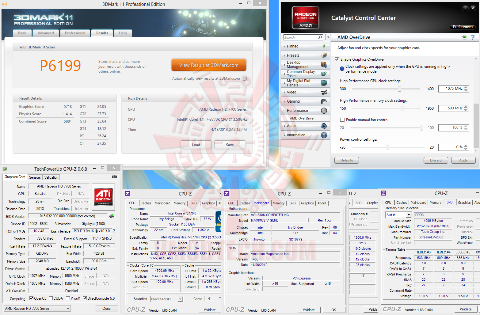This screenshot has height=315, width=480.
Task: Click the Presets row icon
Action: pos(324,55)
